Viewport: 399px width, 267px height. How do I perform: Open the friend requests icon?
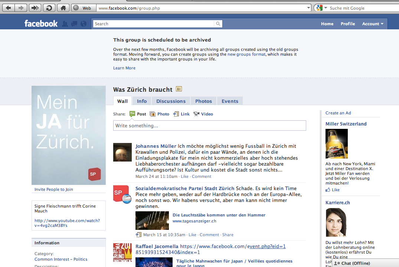[65, 24]
